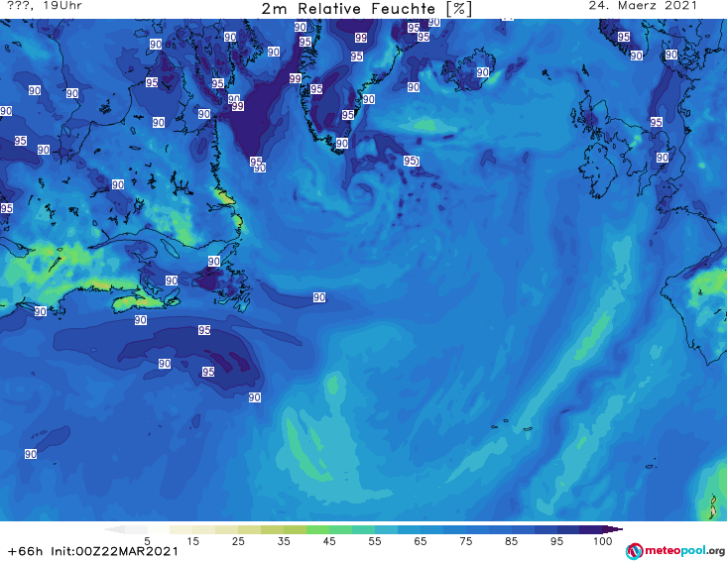Screen dimensions: 727x561
Task: Click legend value 25 on color bar
Action: coord(238,541)
